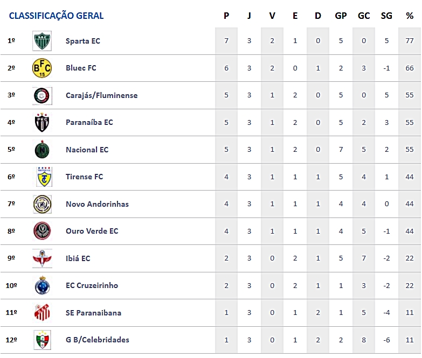The width and height of the screenshot is (422, 358).
Task: Click the Sparta EC club crest
Action: pyautogui.click(x=41, y=41)
